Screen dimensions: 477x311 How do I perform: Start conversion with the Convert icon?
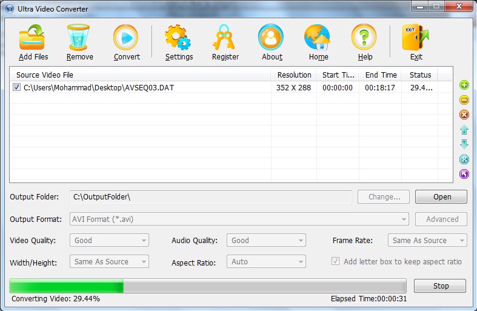[126, 38]
